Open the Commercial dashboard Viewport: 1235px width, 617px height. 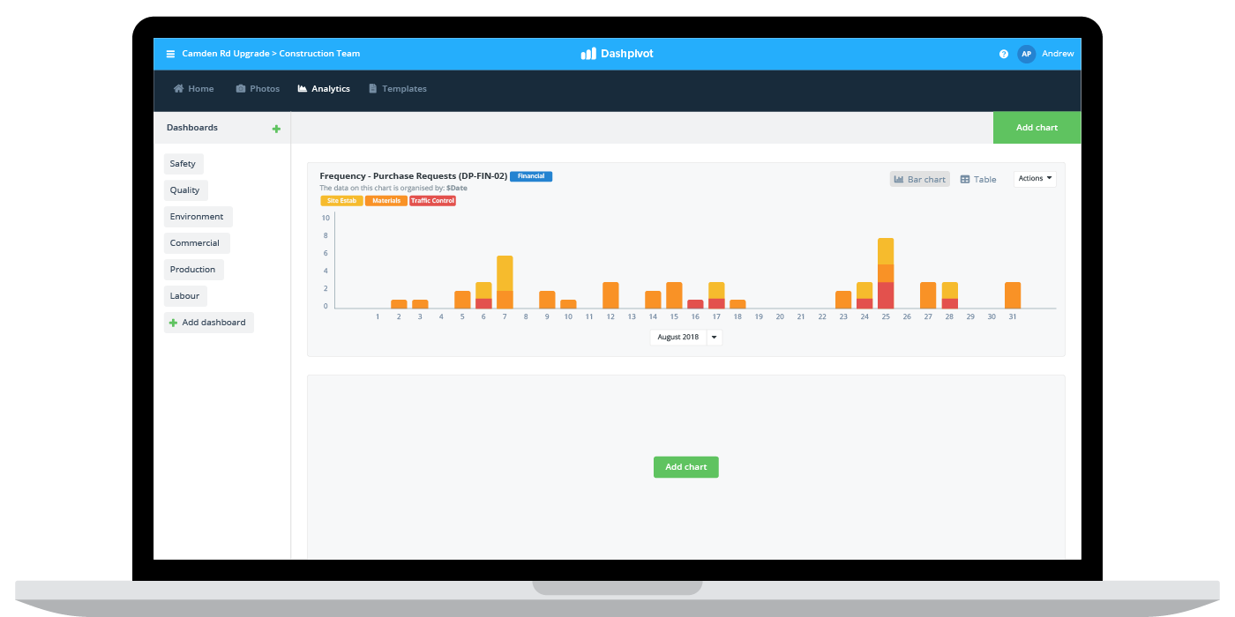pyautogui.click(x=195, y=243)
